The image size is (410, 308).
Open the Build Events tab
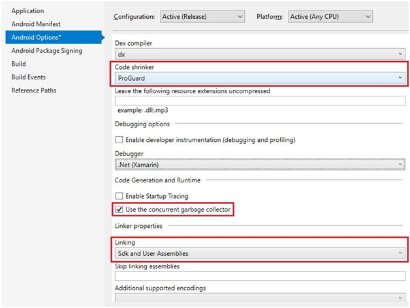coord(28,77)
